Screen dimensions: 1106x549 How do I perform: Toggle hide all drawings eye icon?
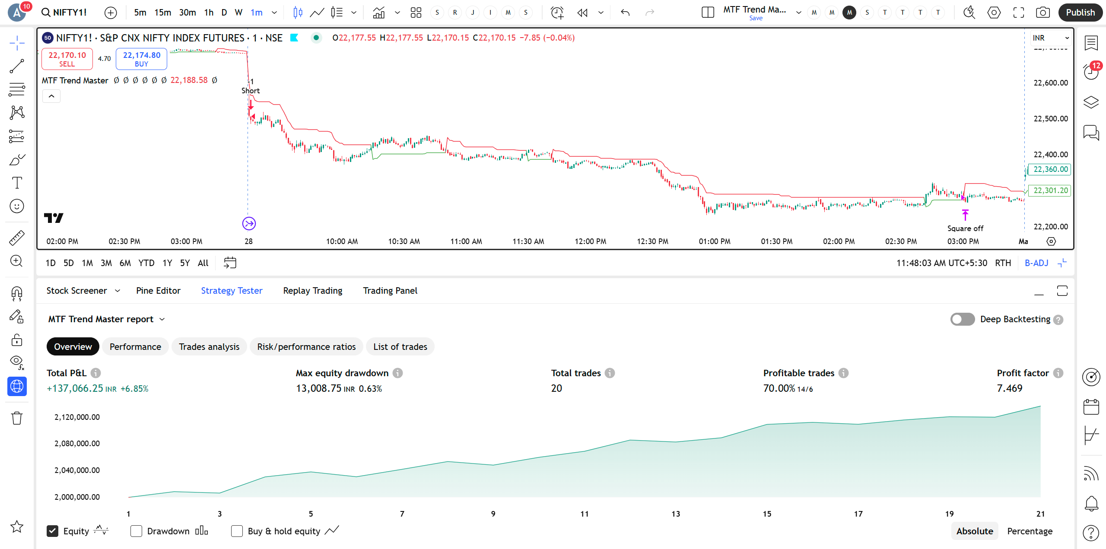(17, 363)
